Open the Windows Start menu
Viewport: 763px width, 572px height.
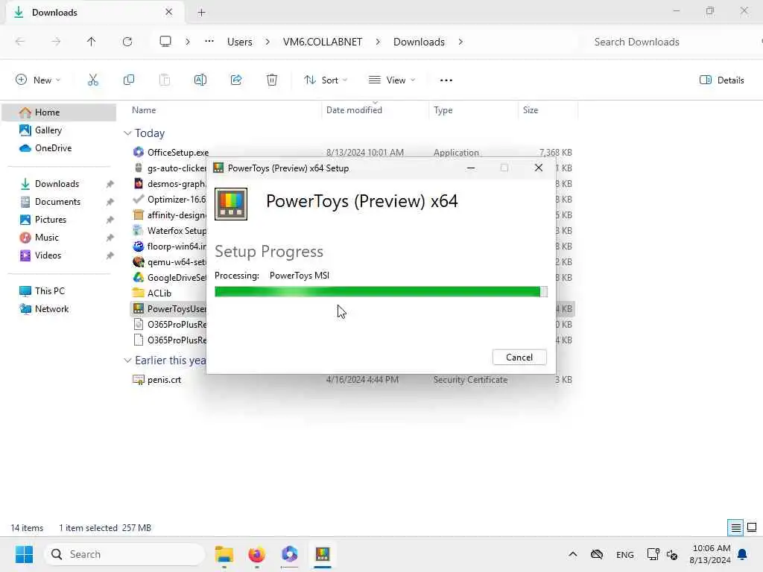pyautogui.click(x=24, y=554)
